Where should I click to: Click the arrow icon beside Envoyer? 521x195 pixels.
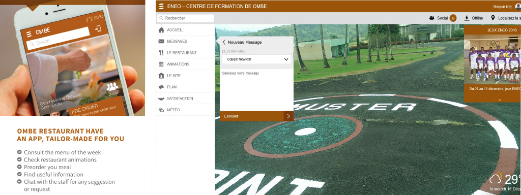(288, 116)
